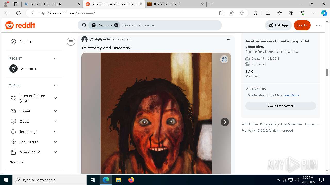Switch to the Best screamer sites? tab
This screenshot has width=330, height=185.
(175, 4)
